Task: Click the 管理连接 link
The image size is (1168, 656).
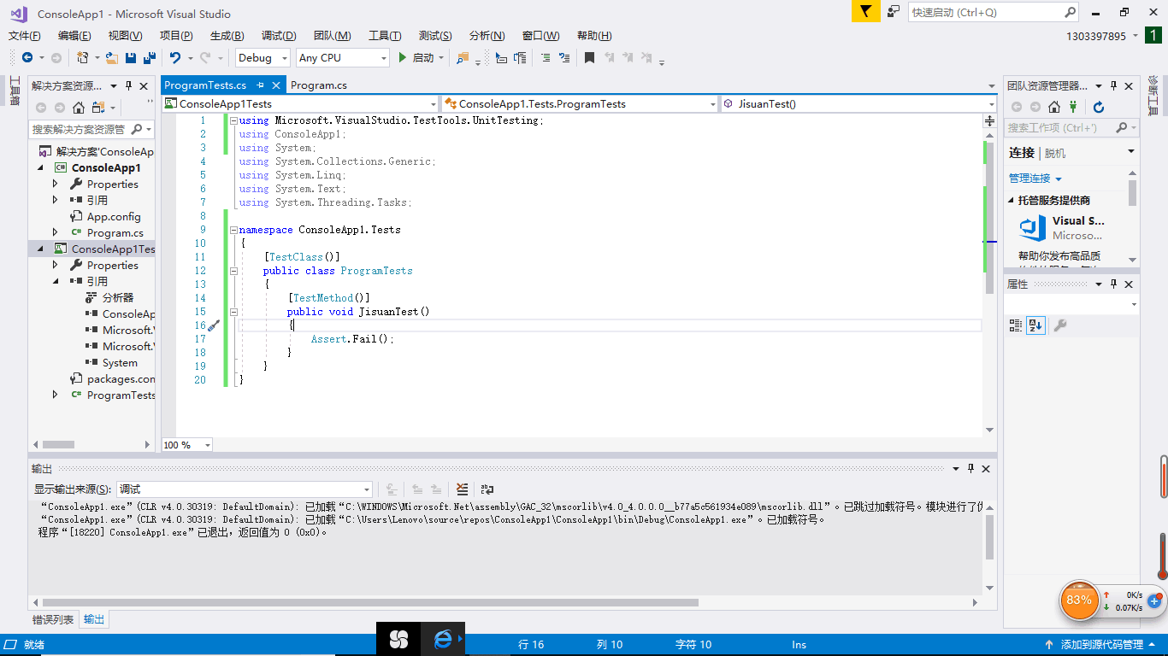Action: point(1029,179)
